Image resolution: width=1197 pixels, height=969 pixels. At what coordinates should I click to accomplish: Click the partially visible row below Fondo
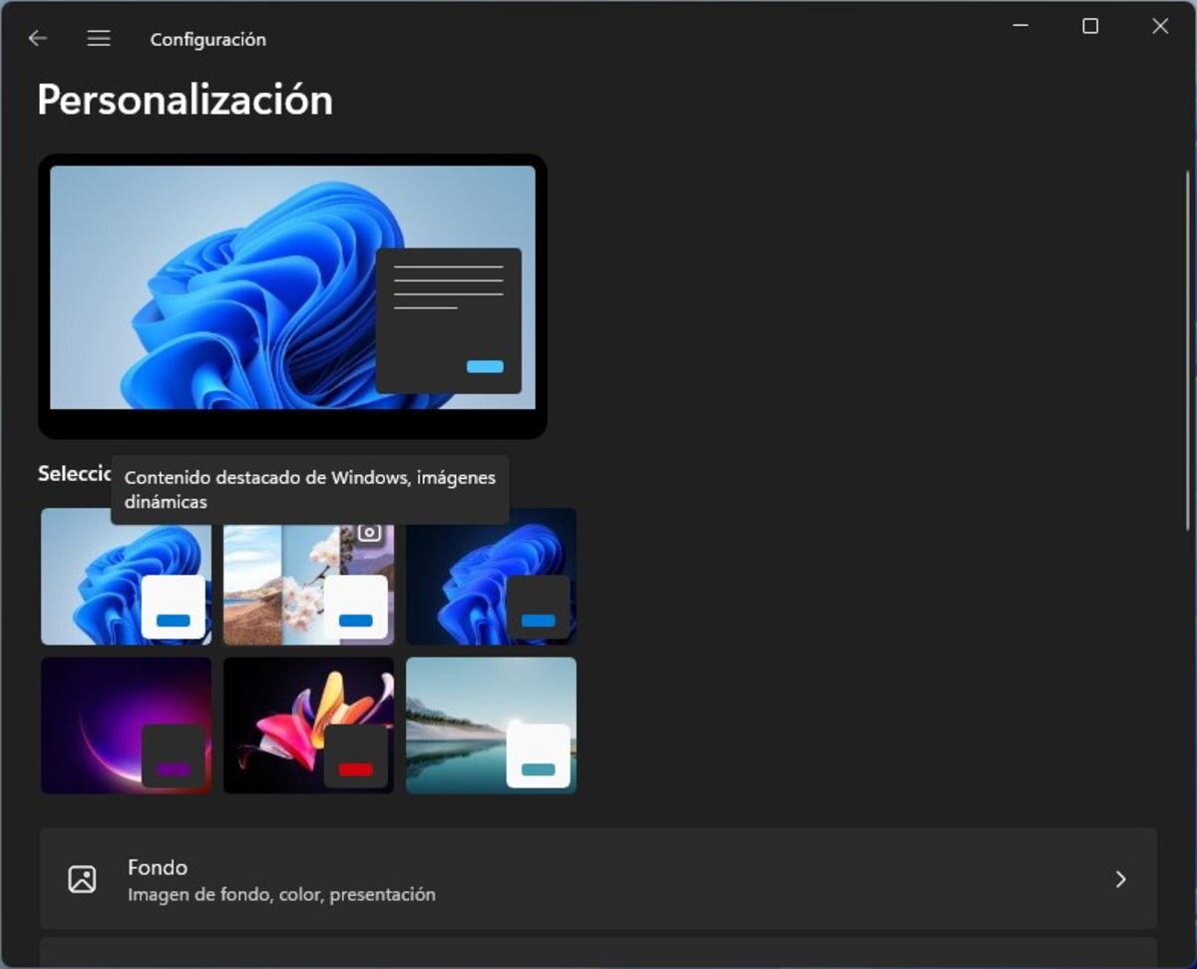coord(598,952)
